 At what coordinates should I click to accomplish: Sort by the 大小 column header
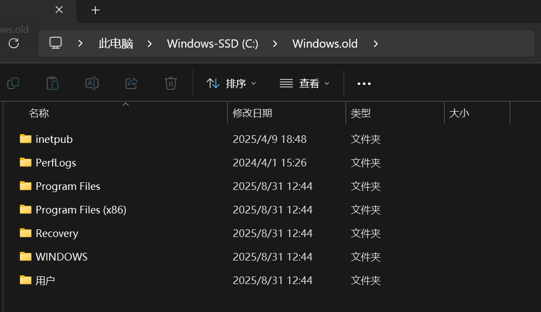click(459, 113)
